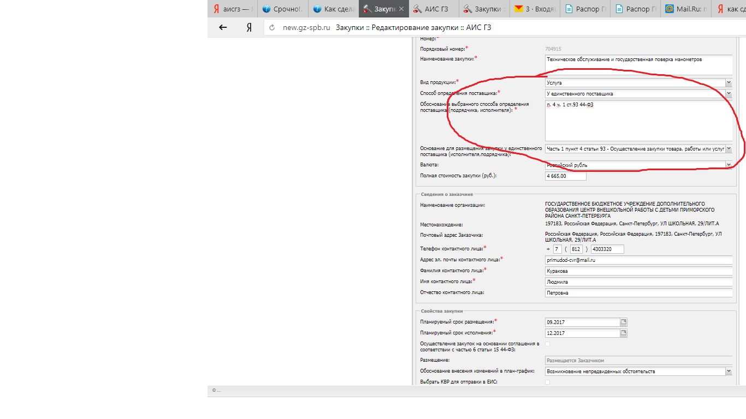This screenshot has height=419, width=746.
Task: Click the full cost field '4 665,00'
Action: pyautogui.click(x=565, y=176)
